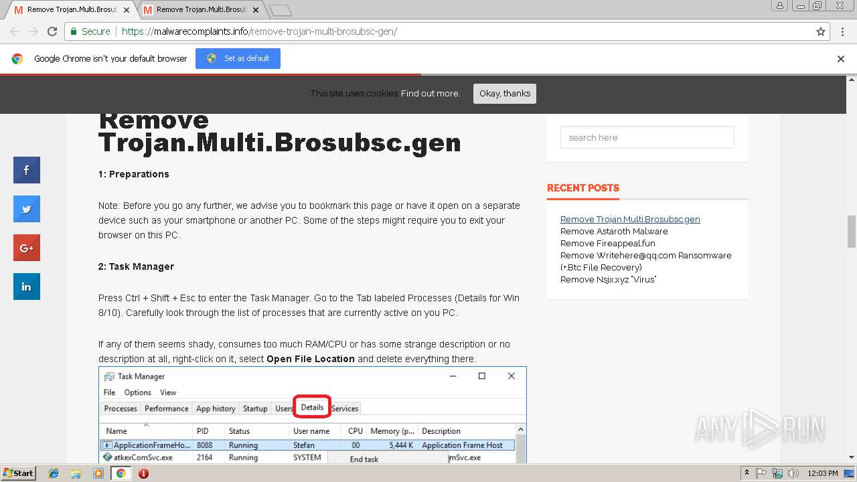Click the 1: Preparations heading
Viewport: 857px width, 482px height.
point(134,174)
